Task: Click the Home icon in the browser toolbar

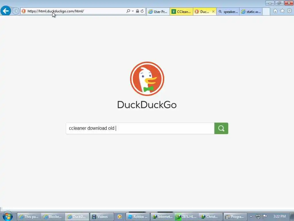Action: (x=275, y=11)
